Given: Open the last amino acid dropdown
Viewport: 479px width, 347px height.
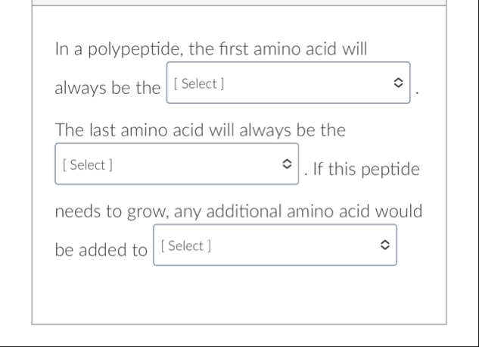Looking at the screenshot, I should click(x=176, y=164).
